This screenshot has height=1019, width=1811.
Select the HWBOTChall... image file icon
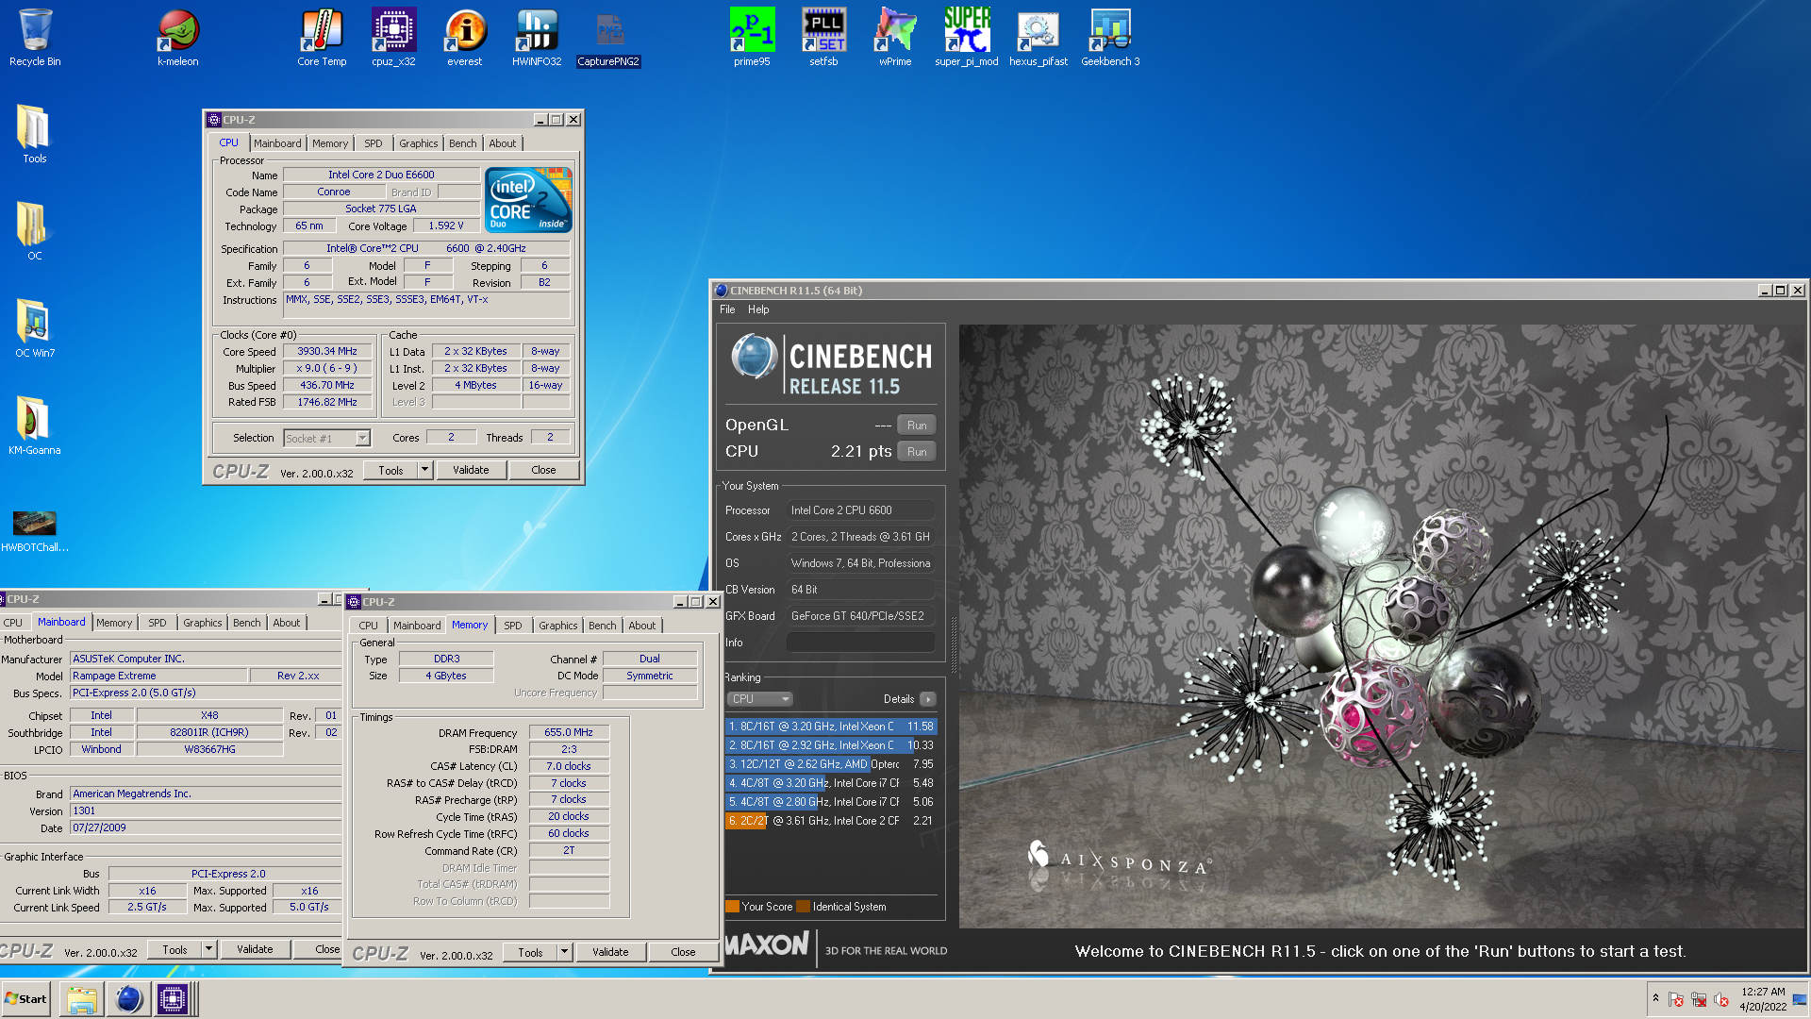[35, 530]
